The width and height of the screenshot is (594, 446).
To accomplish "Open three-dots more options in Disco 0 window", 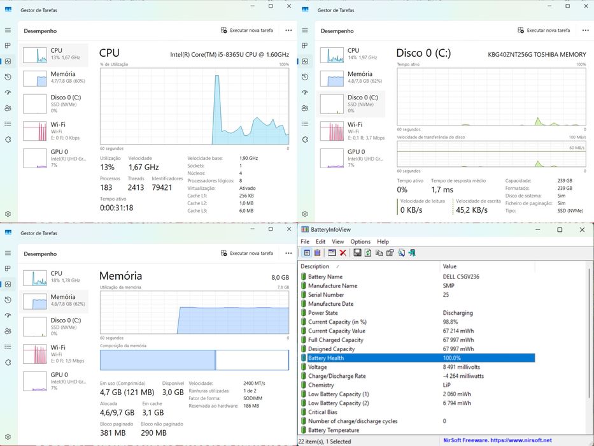I will click(x=586, y=31).
